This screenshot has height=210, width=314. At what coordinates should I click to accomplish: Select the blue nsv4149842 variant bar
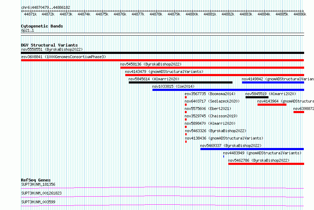pos(273,82)
